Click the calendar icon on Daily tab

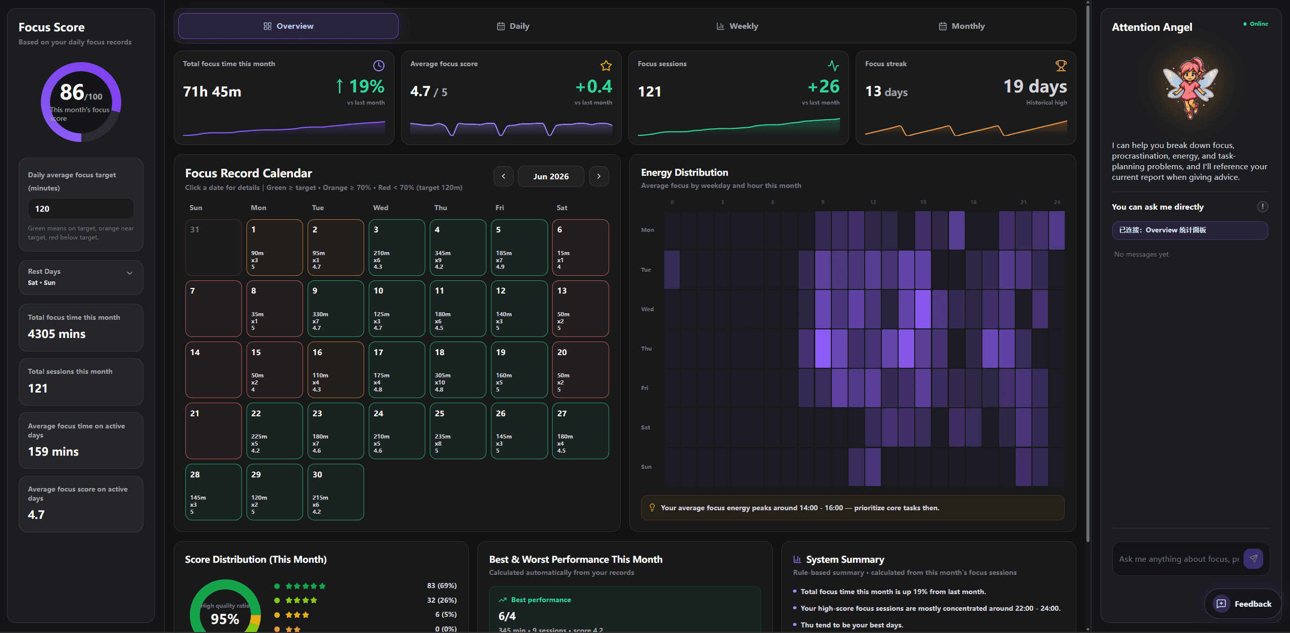501,26
